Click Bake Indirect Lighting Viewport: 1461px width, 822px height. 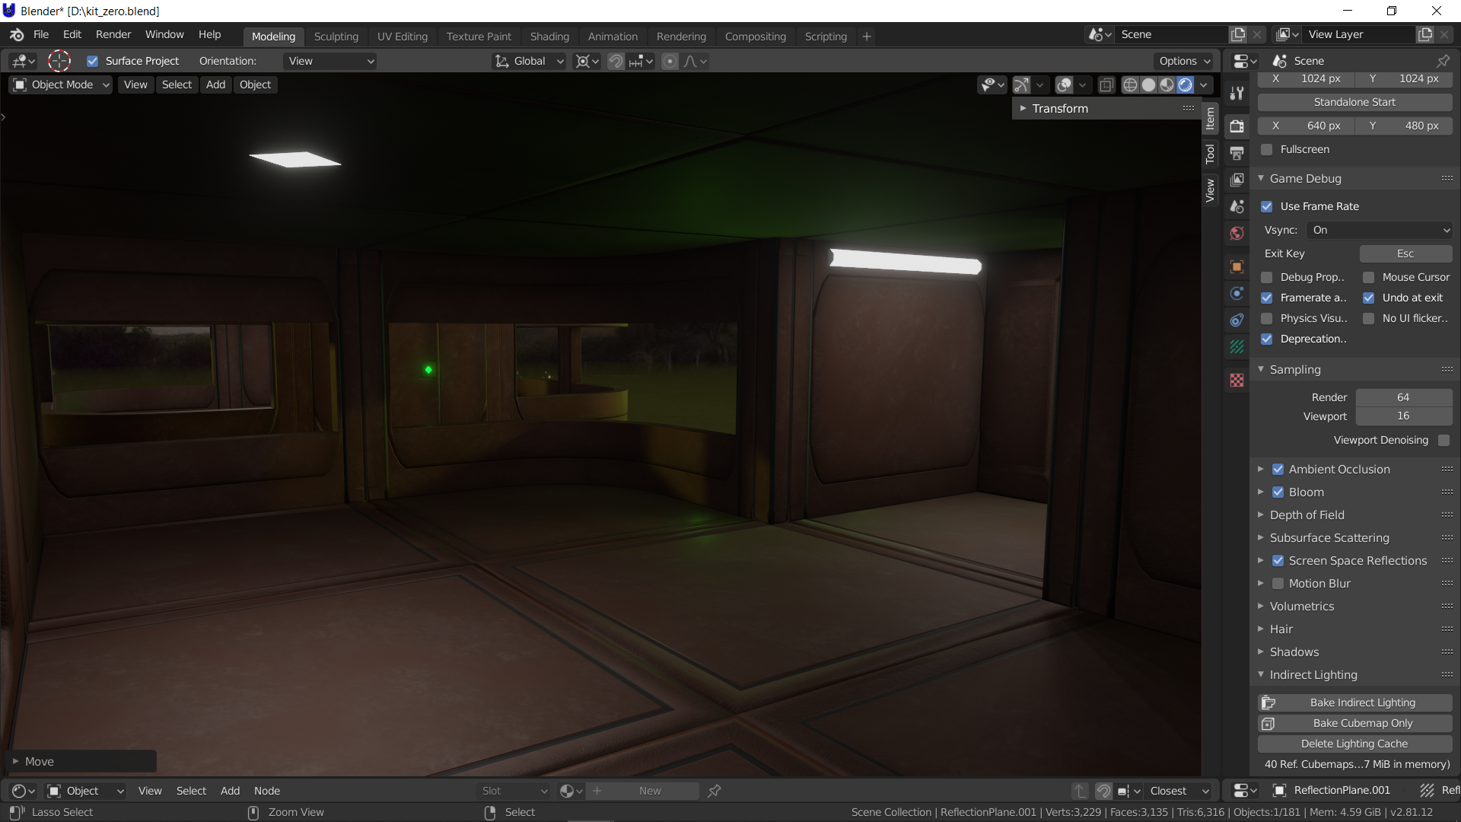[x=1354, y=703]
